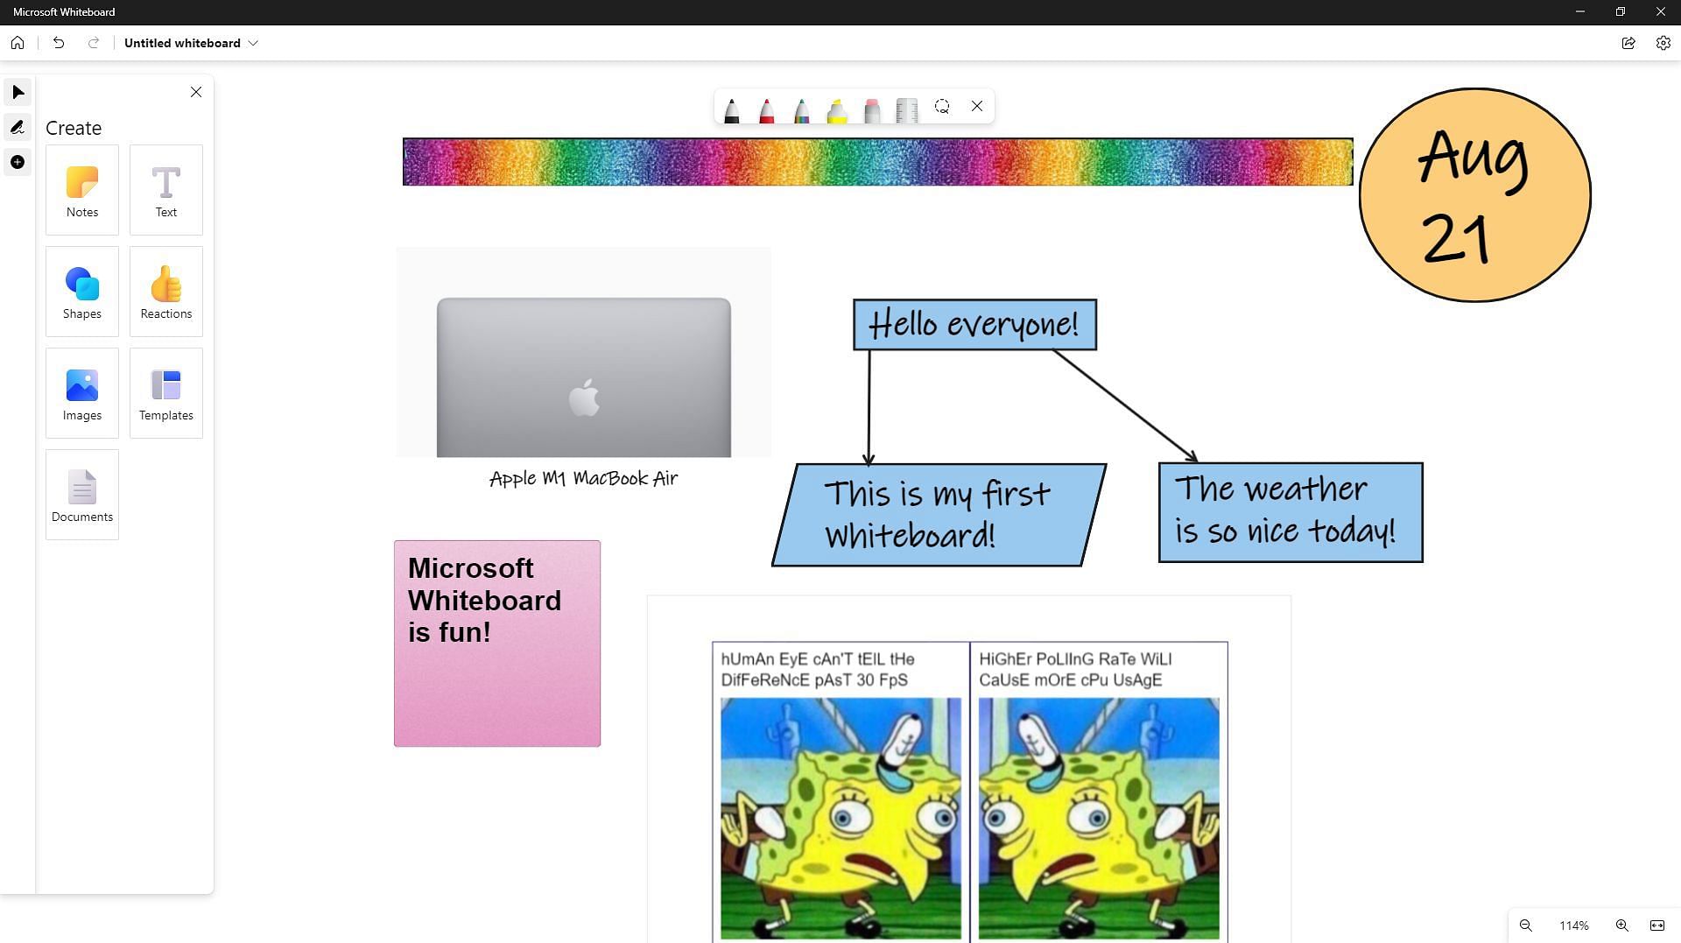The width and height of the screenshot is (1681, 943).
Task: Toggle the Create panel plus button
Action: coord(18,162)
